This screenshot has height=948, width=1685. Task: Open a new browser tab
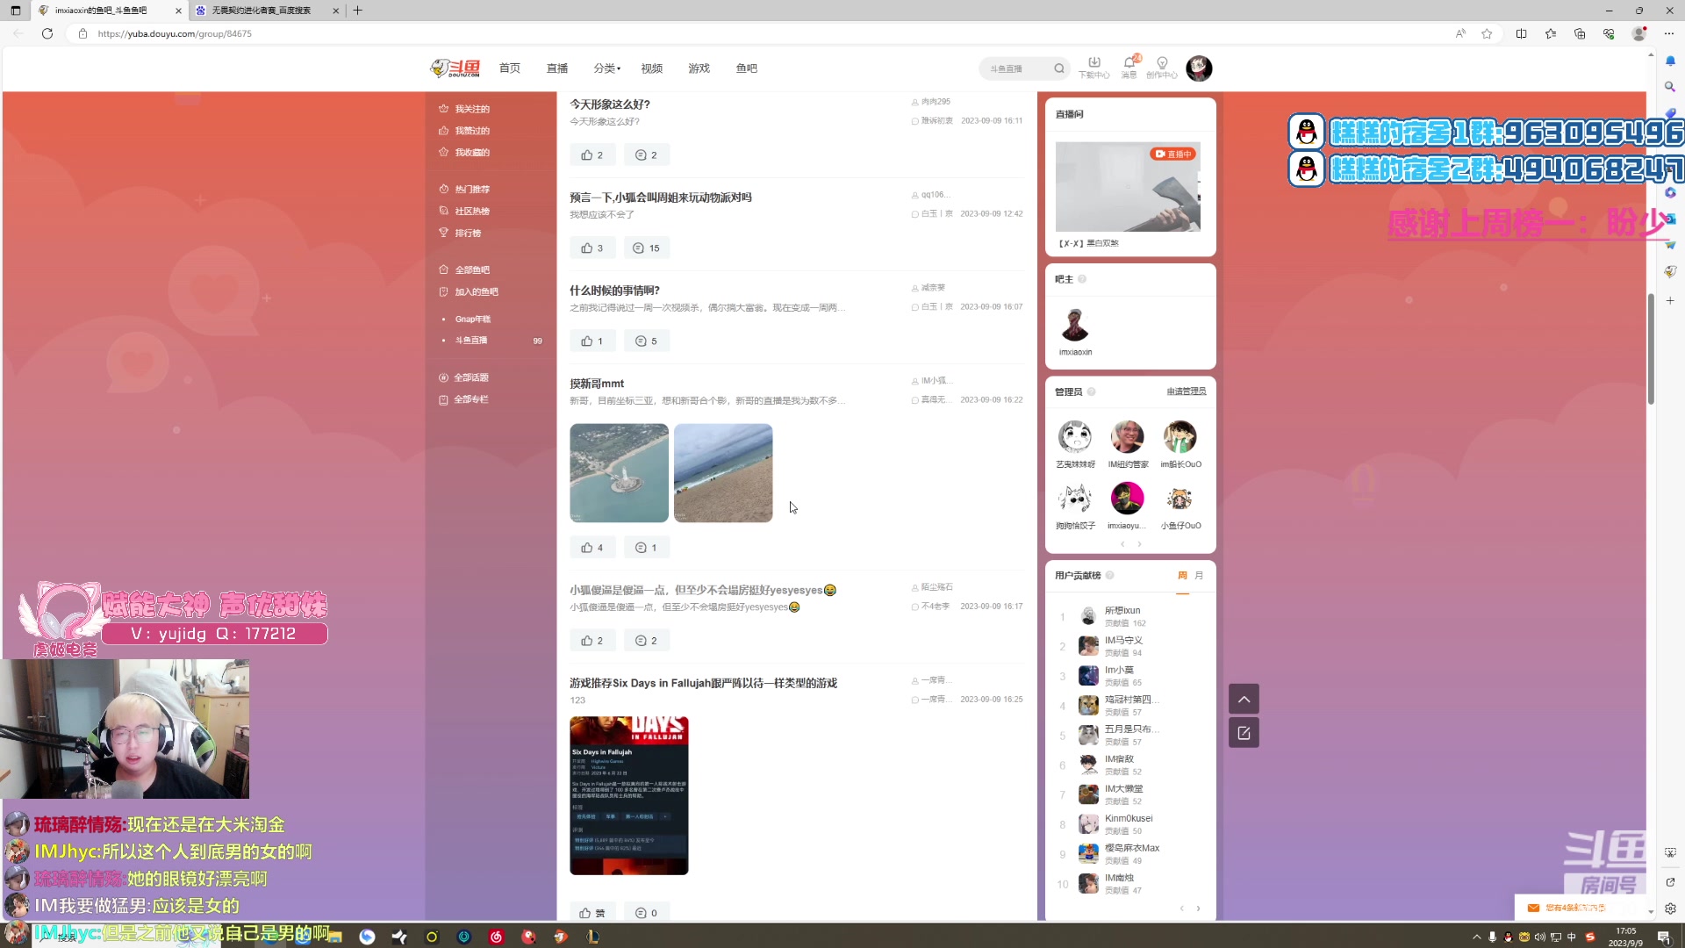click(357, 11)
